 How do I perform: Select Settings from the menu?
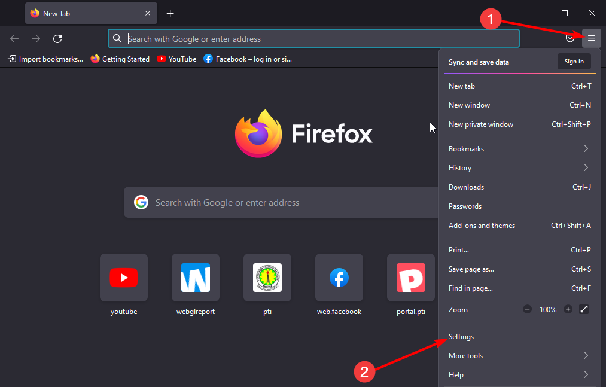pyautogui.click(x=461, y=337)
